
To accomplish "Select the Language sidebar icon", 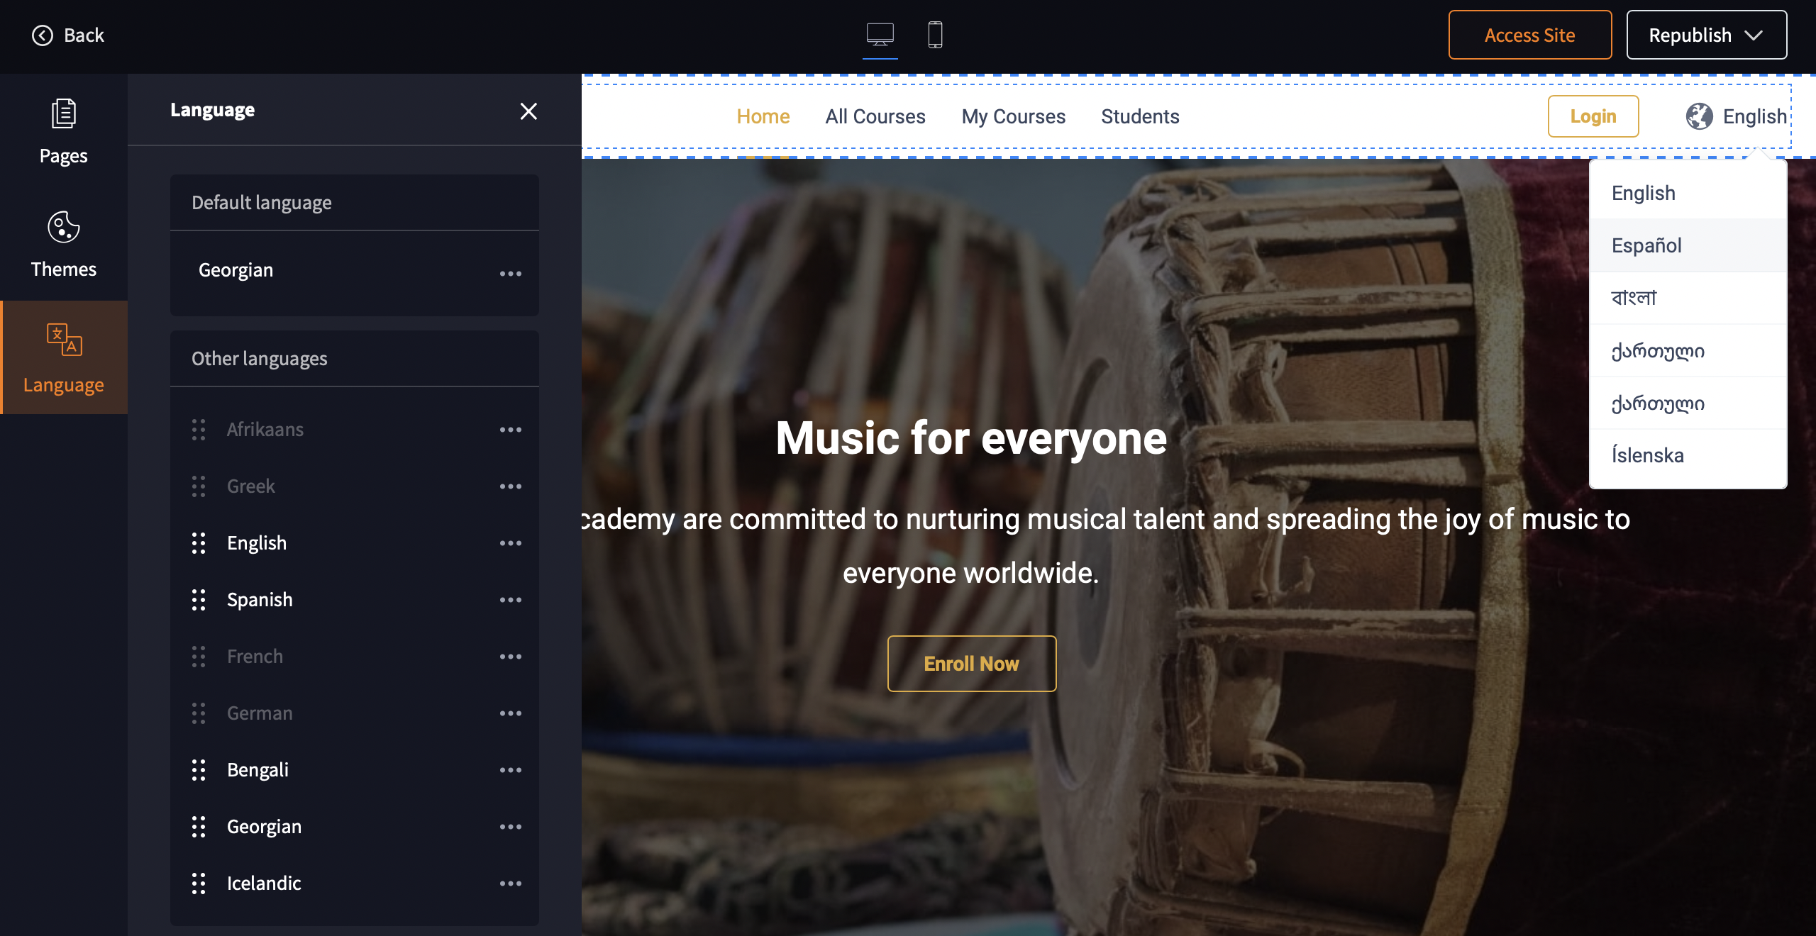I will (x=64, y=340).
